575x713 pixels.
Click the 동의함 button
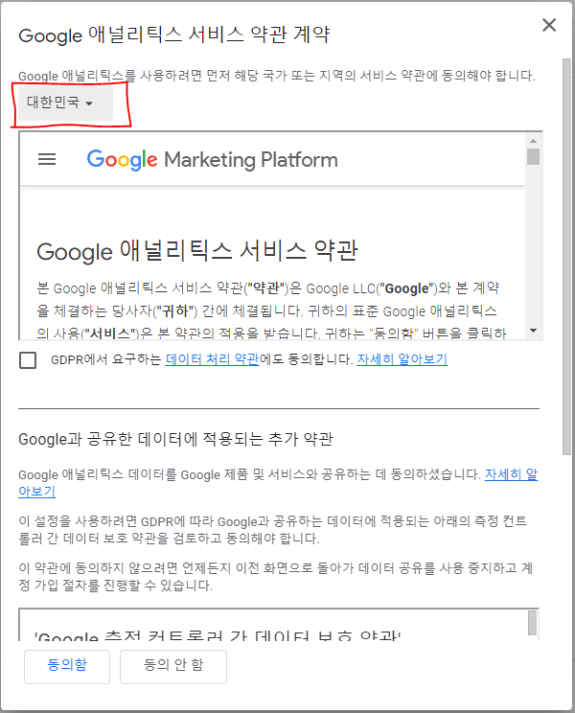[x=67, y=666]
